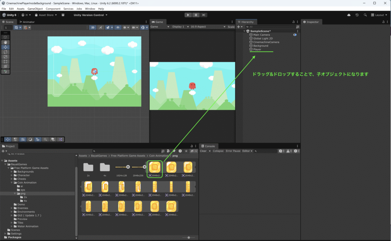
Task: Open the Layout dropdown
Action: click(379, 15)
